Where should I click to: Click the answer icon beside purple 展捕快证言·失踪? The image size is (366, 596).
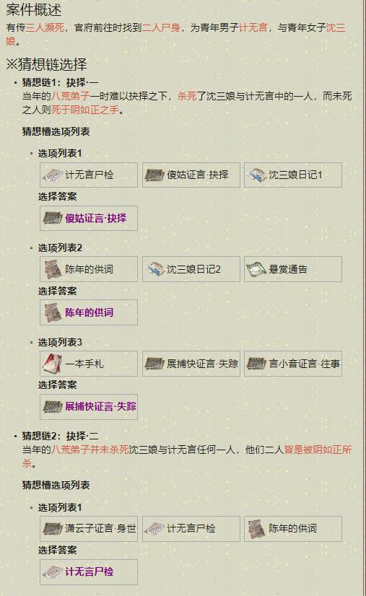click(52, 407)
